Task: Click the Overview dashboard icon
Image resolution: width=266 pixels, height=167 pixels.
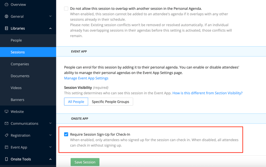Action: point(6,5)
